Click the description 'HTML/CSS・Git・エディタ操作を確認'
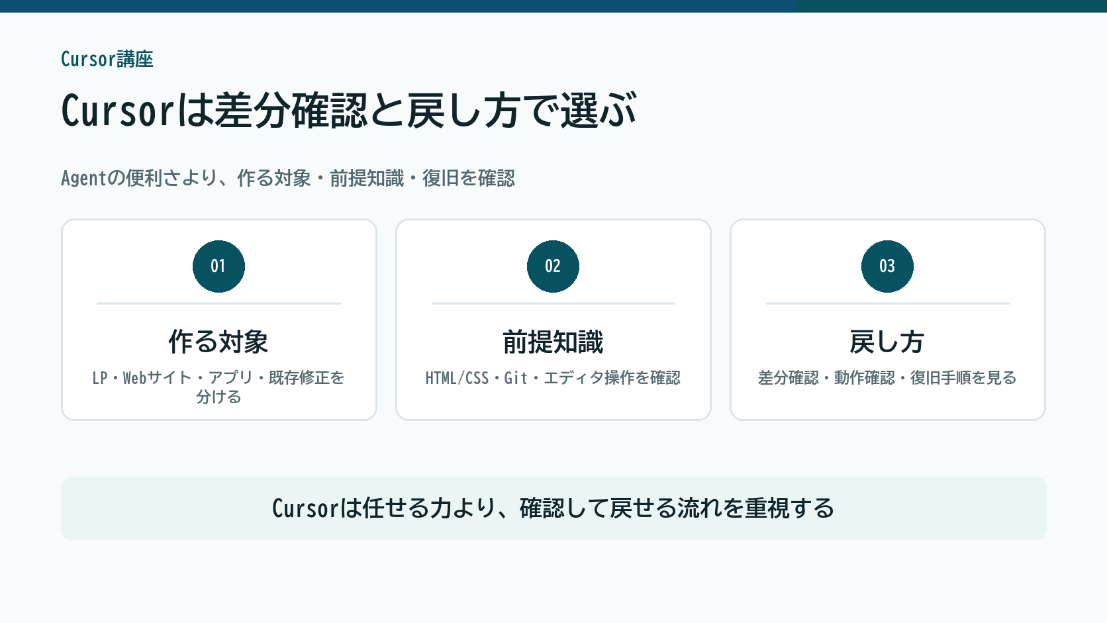The height and width of the screenshot is (623, 1107). [553, 378]
